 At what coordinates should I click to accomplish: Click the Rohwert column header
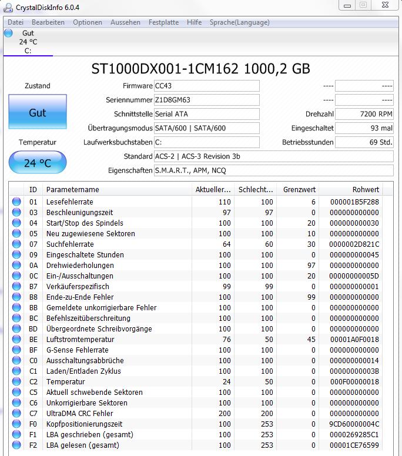[351, 190]
